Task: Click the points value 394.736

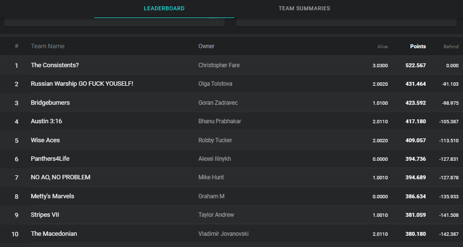Action: [416, 159]
